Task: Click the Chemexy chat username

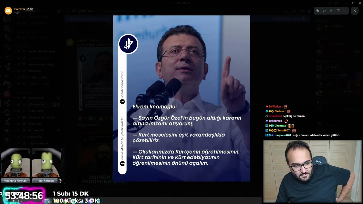Action: [x=280, y=126]
